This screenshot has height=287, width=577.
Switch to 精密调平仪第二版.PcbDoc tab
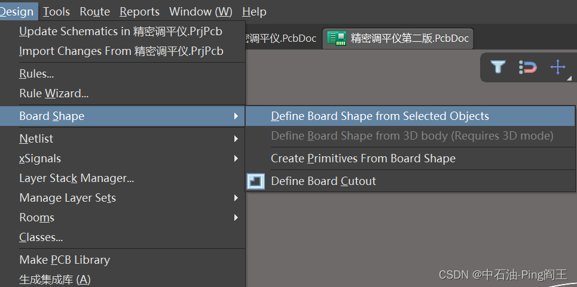coord(409,39)
